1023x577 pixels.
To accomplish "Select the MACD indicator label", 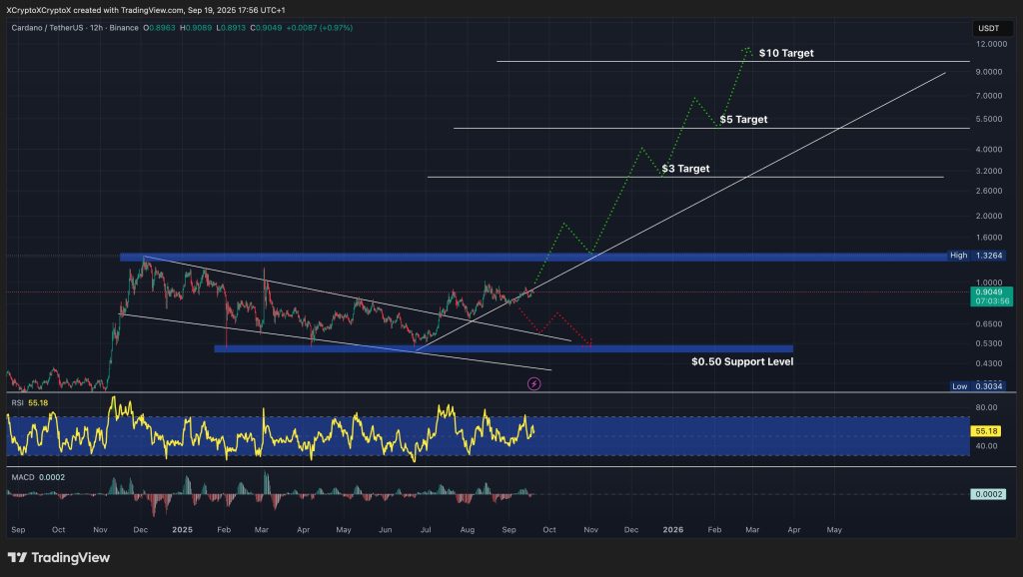I will pyautogui.click(x=22, y=477).
